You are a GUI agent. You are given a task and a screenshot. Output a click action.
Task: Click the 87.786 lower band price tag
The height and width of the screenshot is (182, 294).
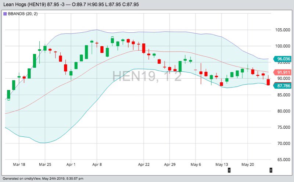(x=284, y=86)
